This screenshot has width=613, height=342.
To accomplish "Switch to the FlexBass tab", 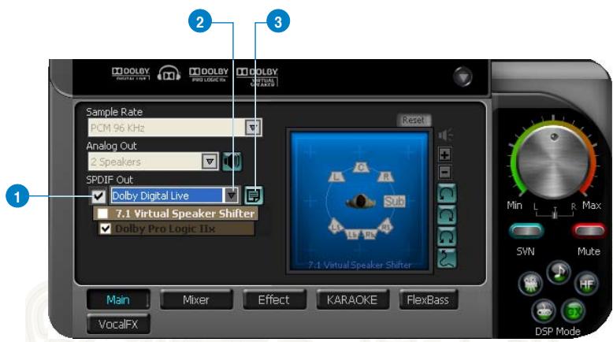I will 428,299.
